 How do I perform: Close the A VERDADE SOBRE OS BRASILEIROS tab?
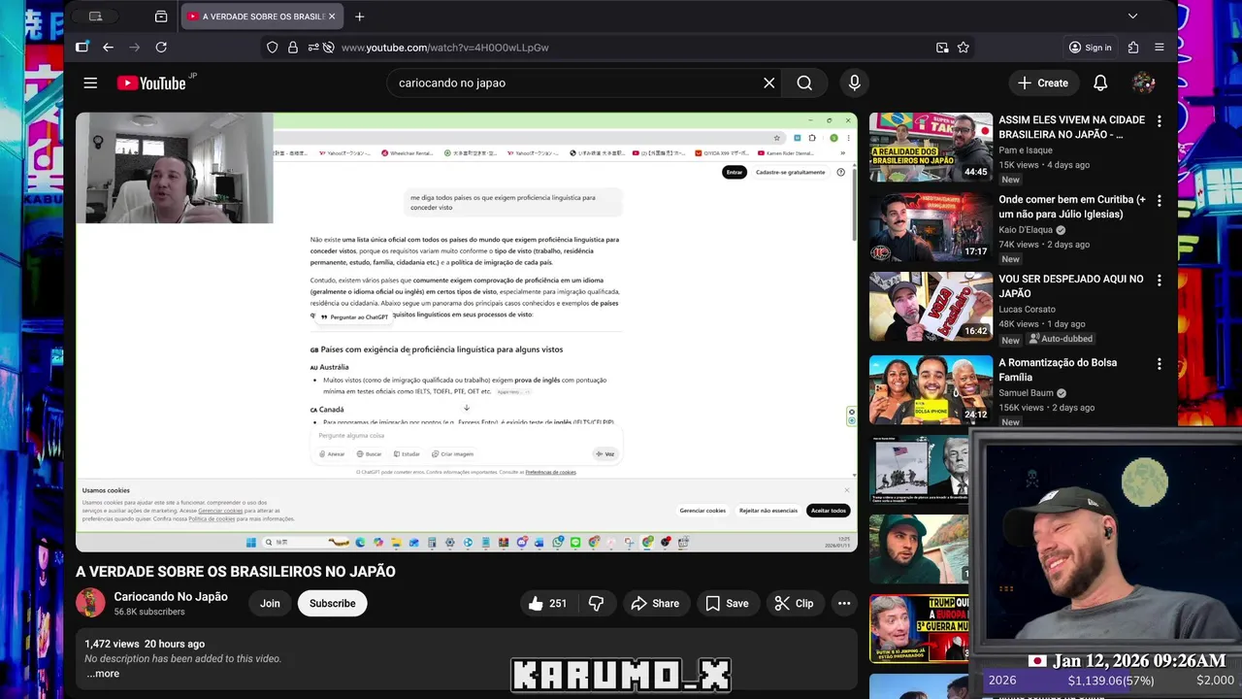332,17
